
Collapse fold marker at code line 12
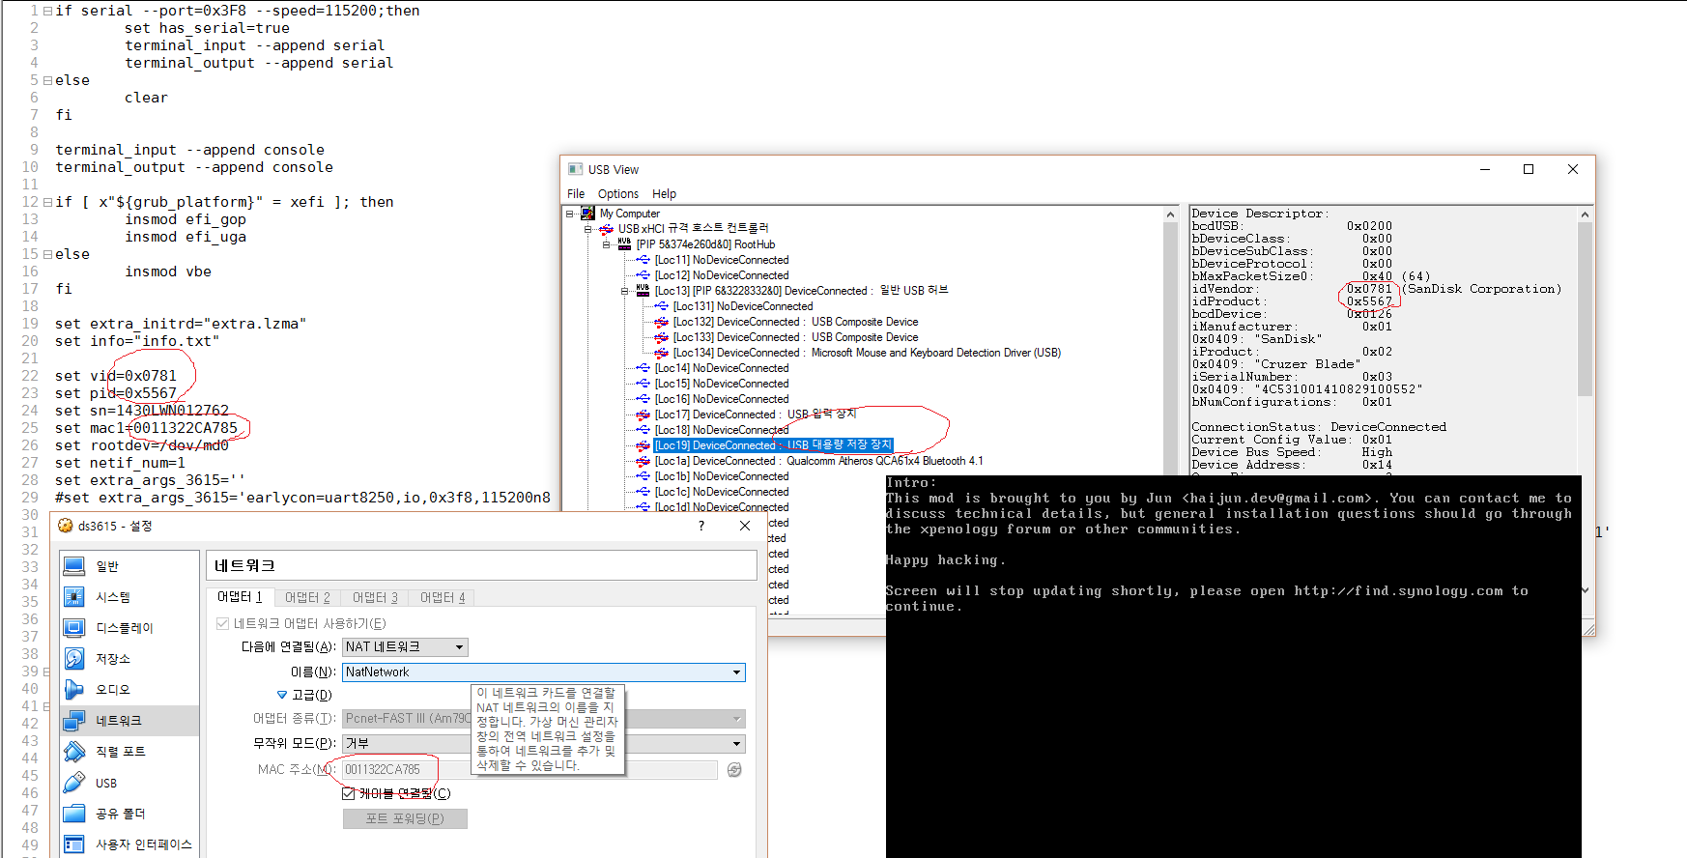(x=47, y=202)
